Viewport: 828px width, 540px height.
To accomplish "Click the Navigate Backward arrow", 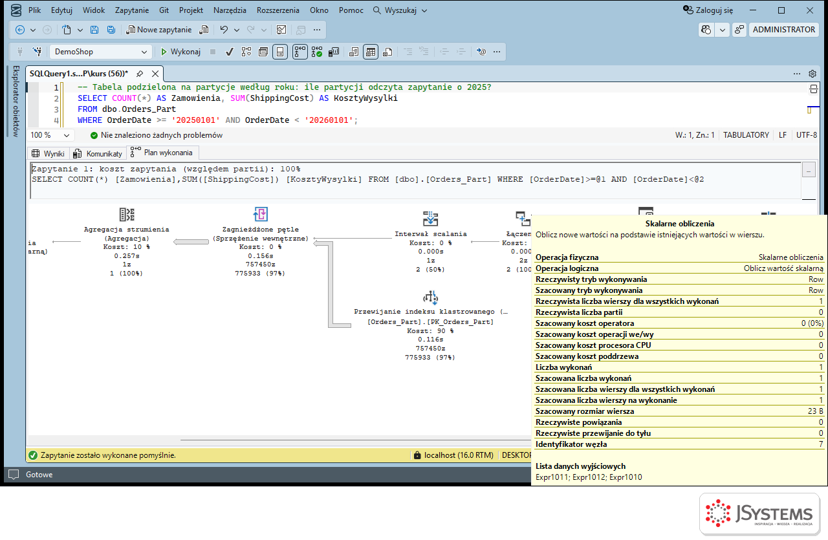I will click(20, 30).
